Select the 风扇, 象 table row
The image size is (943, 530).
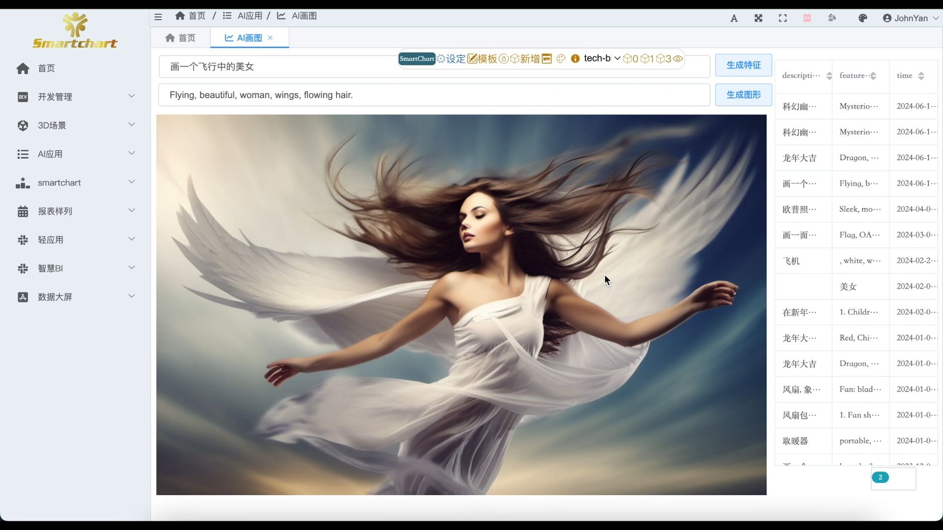click(x=857, y=389)
